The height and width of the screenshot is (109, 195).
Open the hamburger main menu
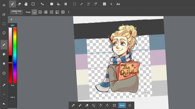pos(4,5)
